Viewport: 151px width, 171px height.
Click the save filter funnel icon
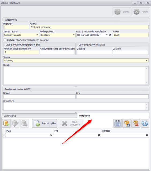click(127, 123)
